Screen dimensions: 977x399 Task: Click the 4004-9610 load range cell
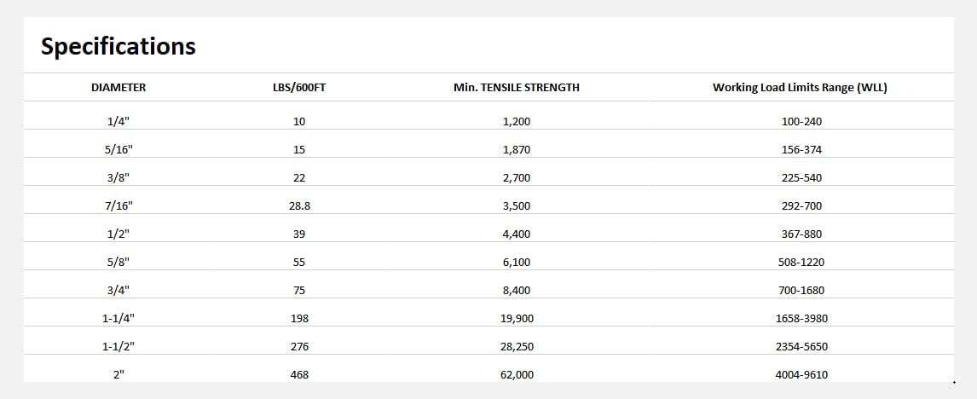[801, 374]
